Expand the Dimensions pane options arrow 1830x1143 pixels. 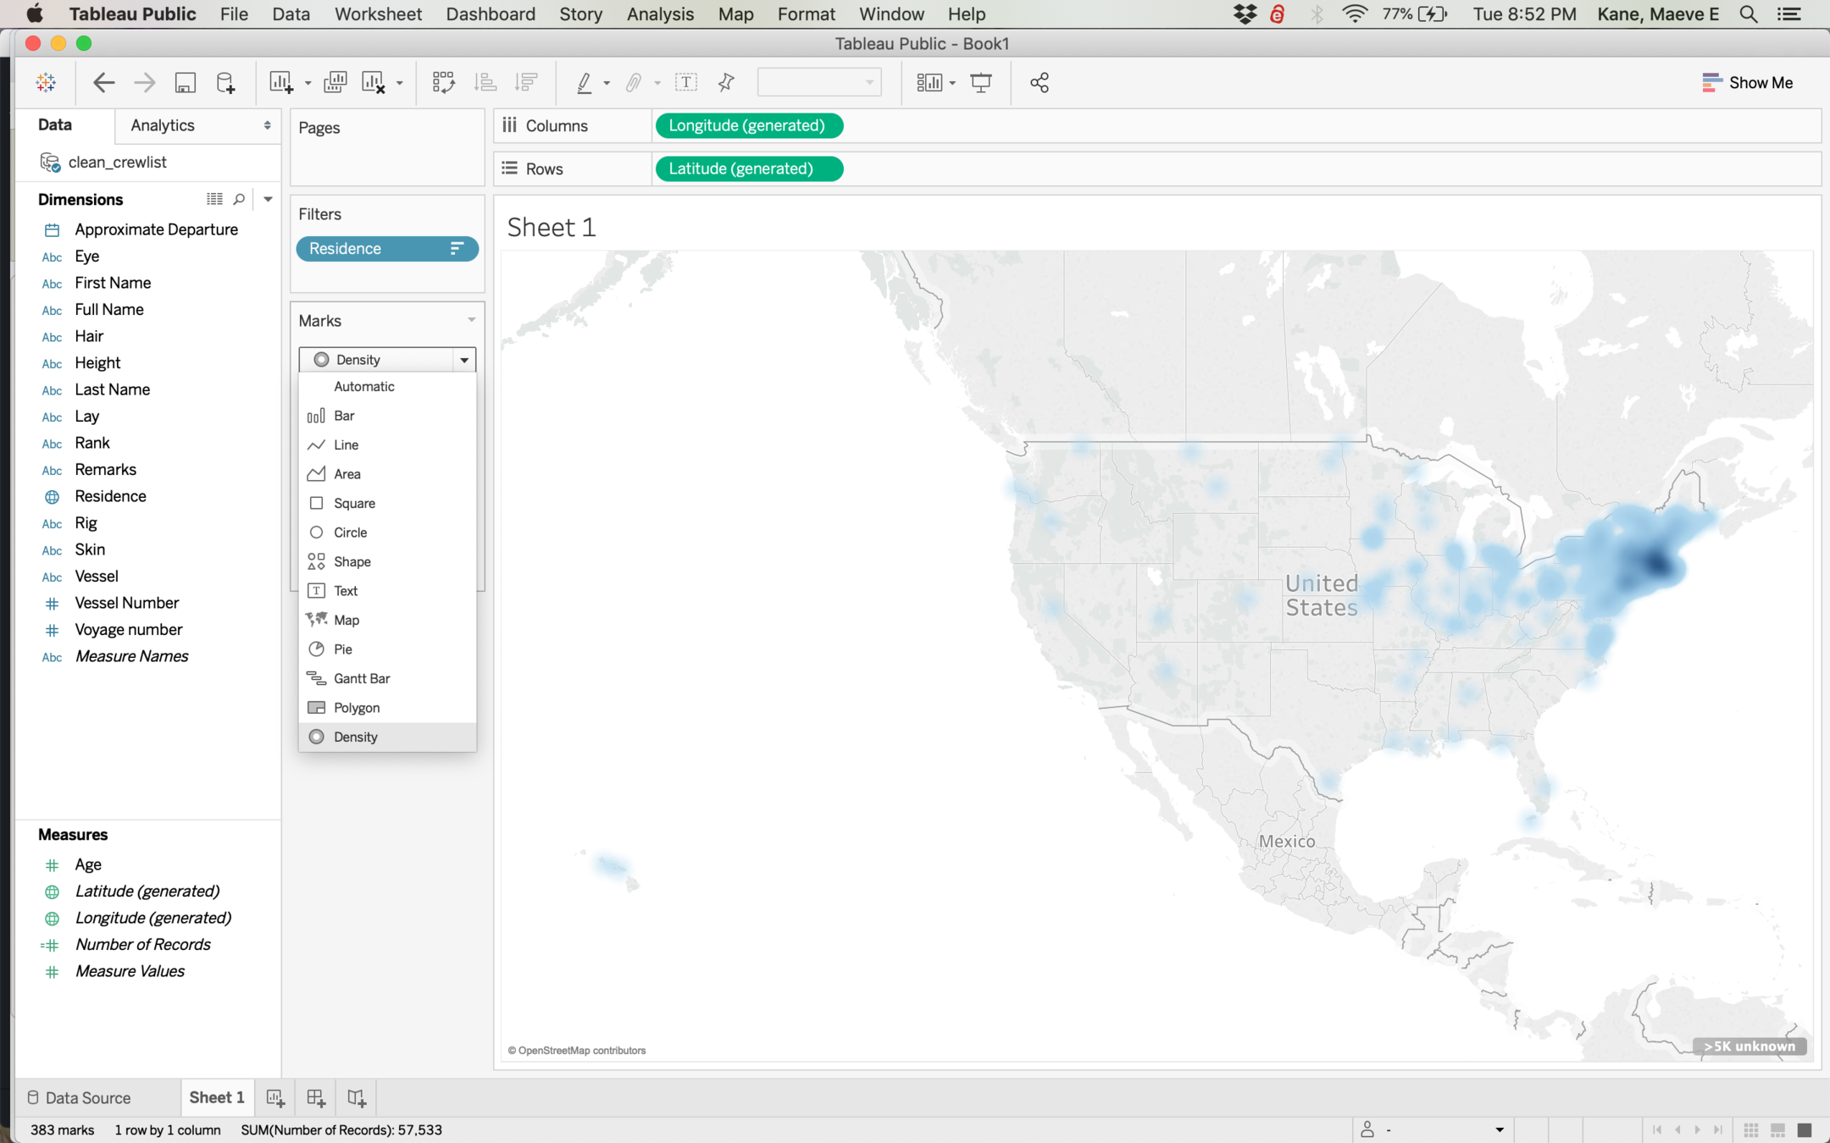268,199
